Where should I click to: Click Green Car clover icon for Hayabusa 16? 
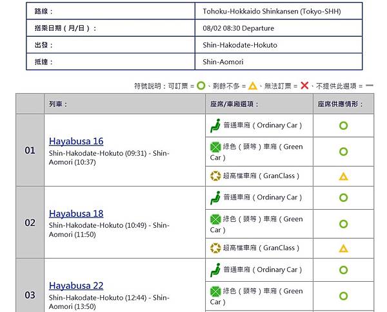coord(215,147)
